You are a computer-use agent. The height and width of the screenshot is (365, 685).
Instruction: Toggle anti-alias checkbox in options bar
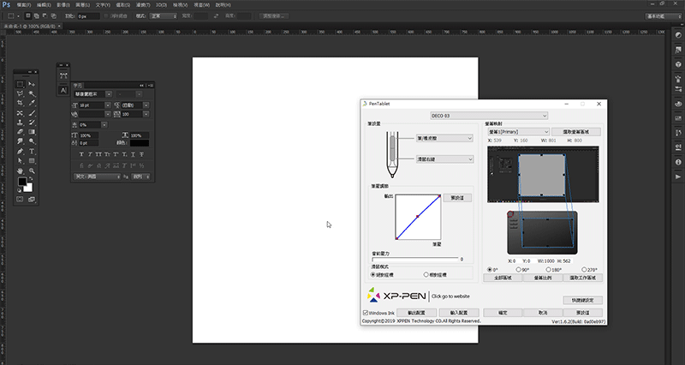pyautogui.click(x=106, y=16)
